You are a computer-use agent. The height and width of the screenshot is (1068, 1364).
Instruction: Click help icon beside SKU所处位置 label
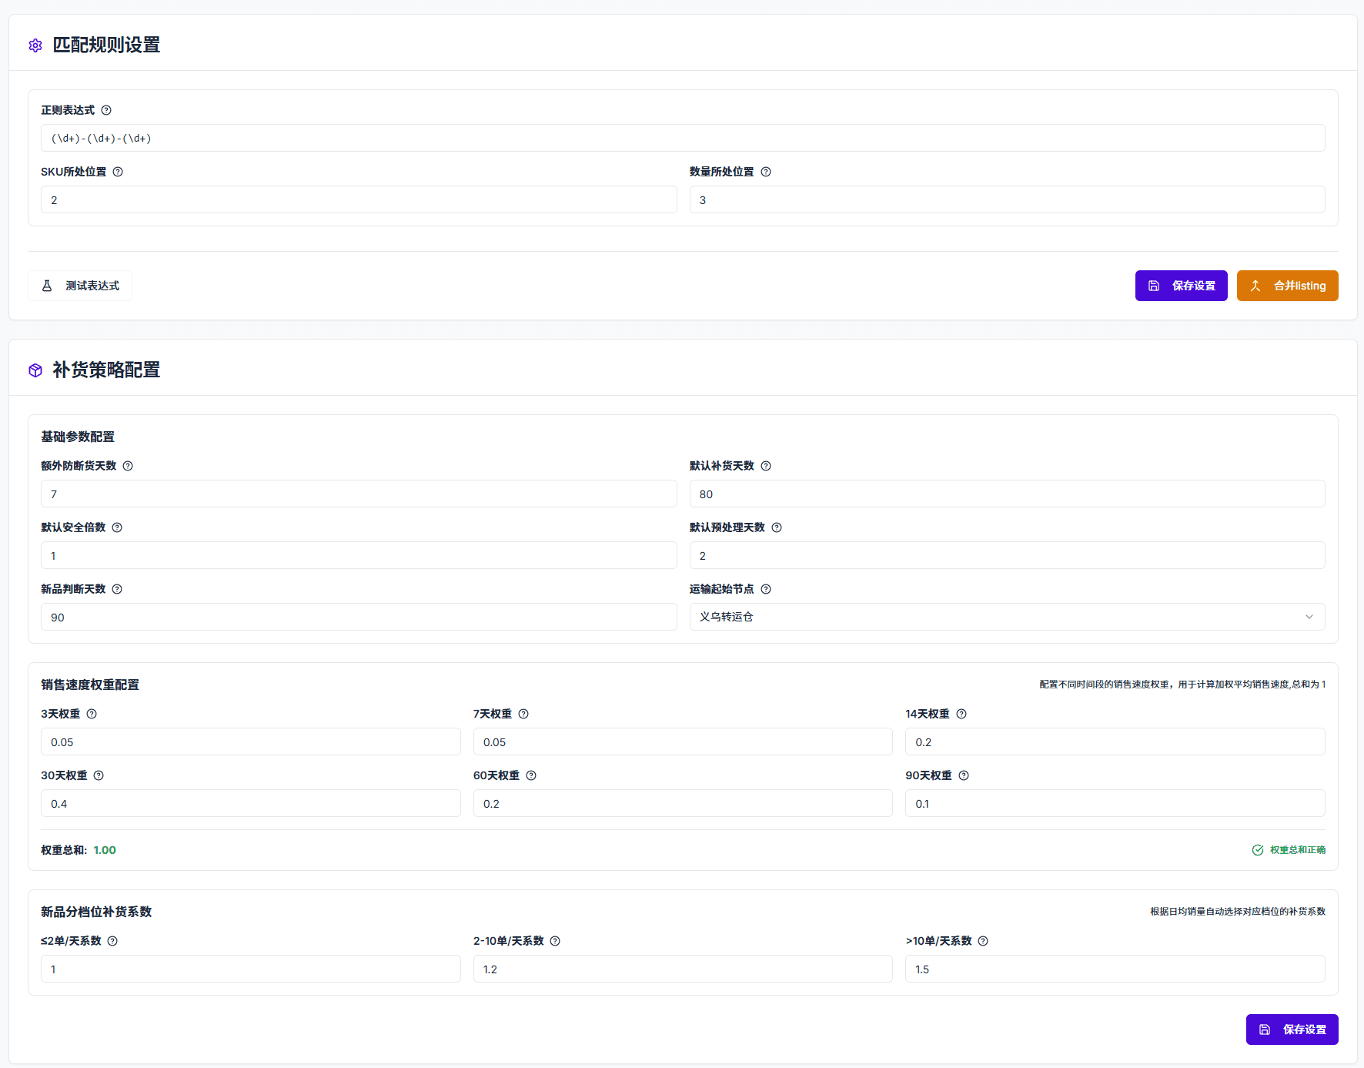(x=118, y=172)
